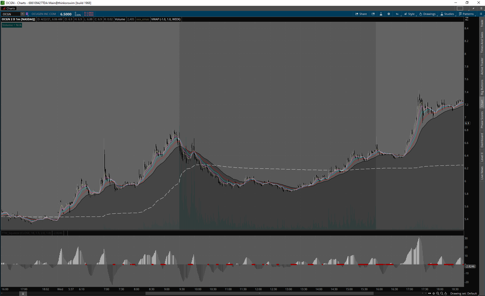Toggle the Volume N/A label
485x296 pixels.
pos(12,25)
